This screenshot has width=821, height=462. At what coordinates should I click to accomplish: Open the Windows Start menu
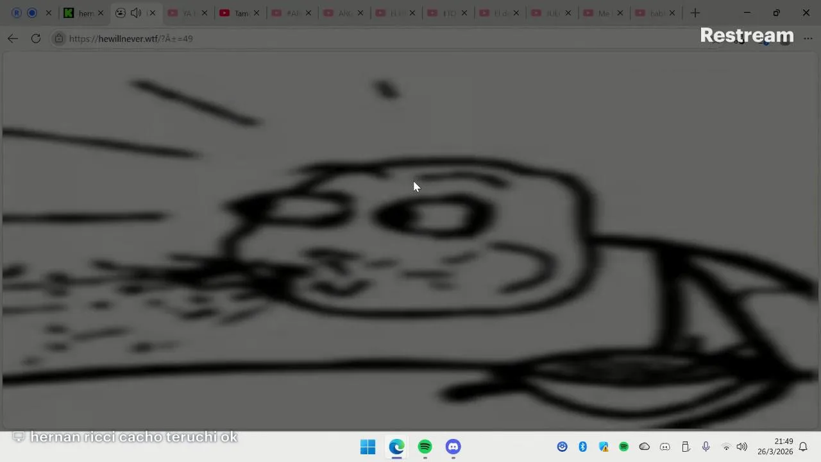368,447
